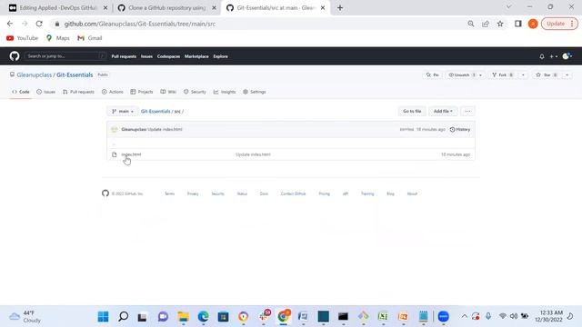The image size is (582, 327).
Task: Open Windows Start menu
Action: (103, 317)
